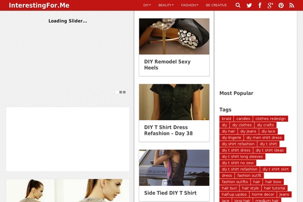This screenshot has width=303, height=202.
Task: Select the braid tag
Action: (226, 119)
